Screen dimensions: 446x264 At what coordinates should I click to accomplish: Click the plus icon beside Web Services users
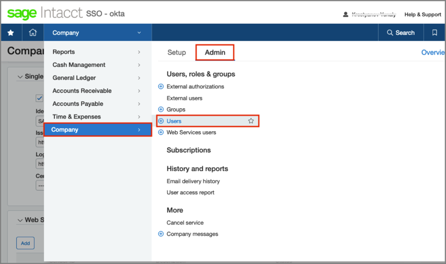[161, 132]
